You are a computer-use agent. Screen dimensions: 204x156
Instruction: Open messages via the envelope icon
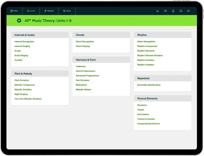click(x=166, y=11)
